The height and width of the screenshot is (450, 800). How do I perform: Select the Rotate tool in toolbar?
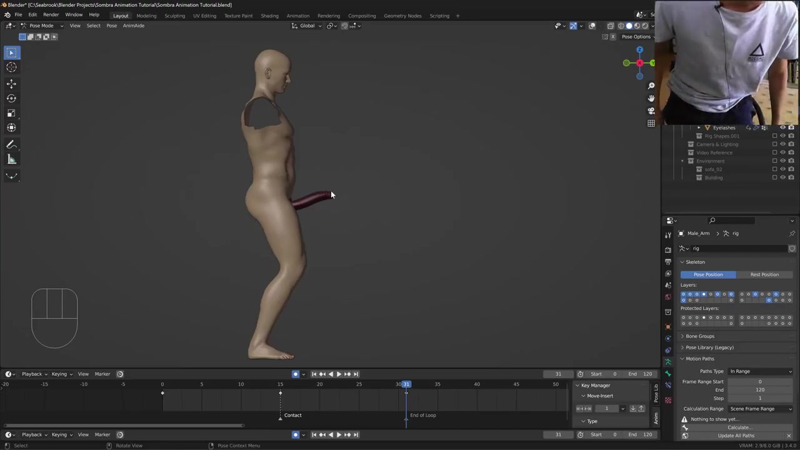(x=11, y=98)
